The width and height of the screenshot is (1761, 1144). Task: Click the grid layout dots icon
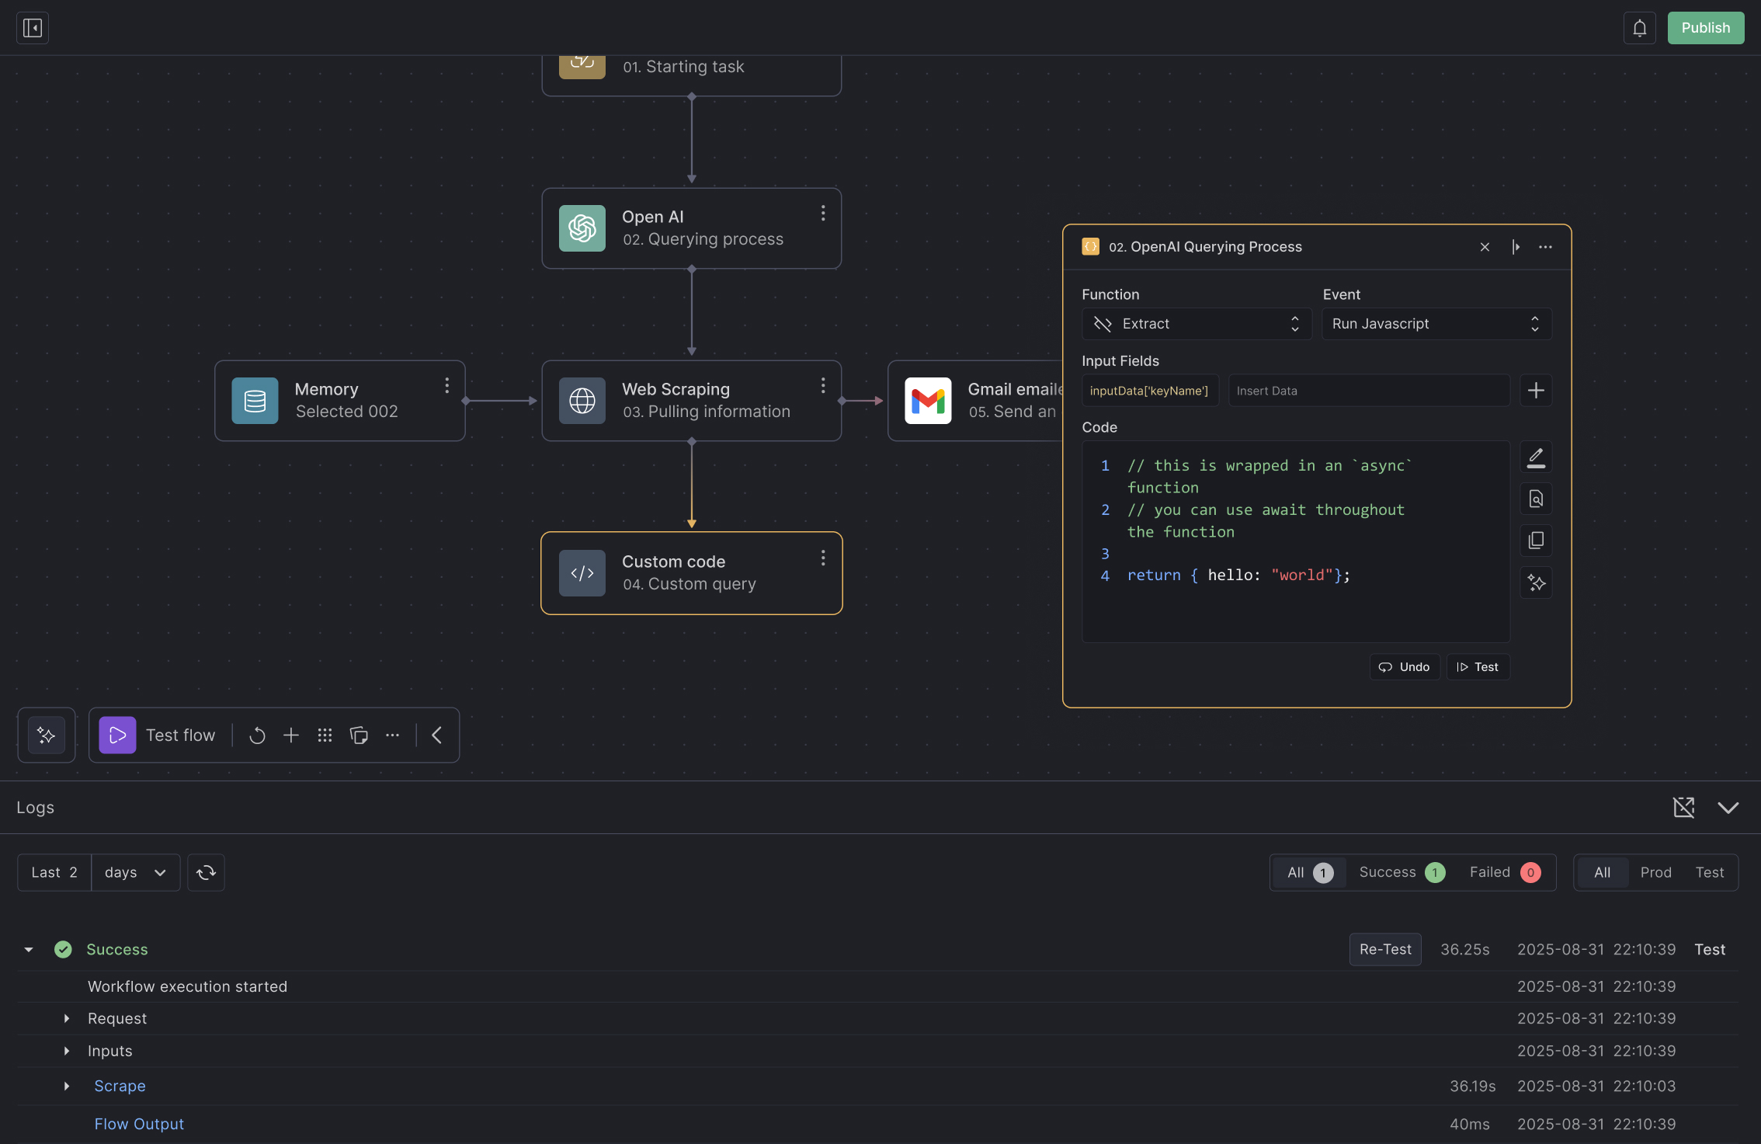click(325, 735)
